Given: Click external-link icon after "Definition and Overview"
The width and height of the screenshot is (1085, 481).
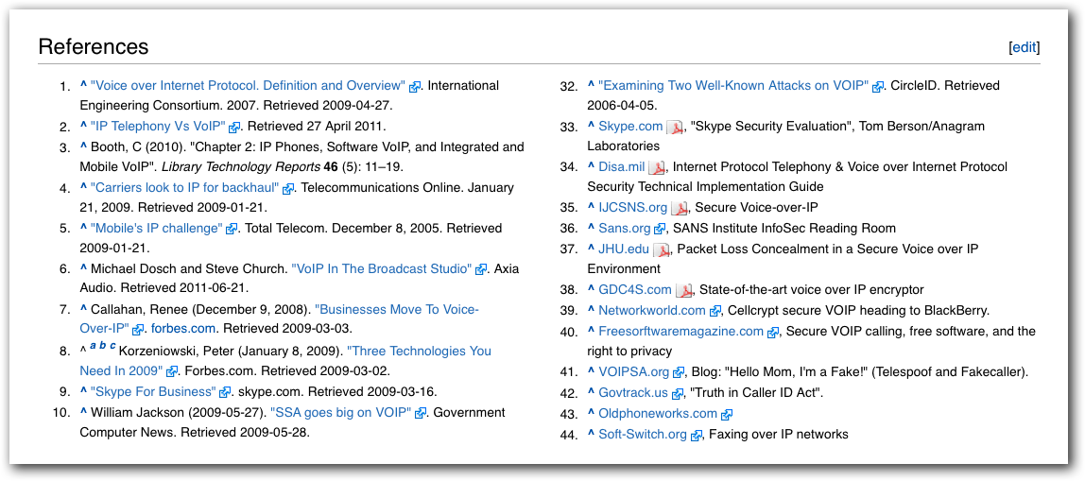Looking at the screenshot, I should pos(415,87).
